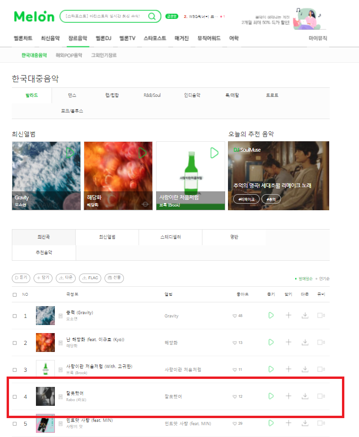Switch to the 스테디셀러 tab
This screenshot has height=437, width=359.
point(170,237)
